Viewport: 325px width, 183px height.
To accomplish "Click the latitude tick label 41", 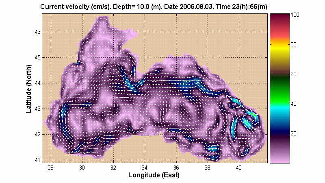I will coord(38,160).
